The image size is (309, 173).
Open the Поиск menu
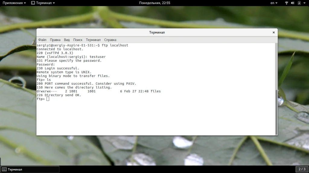(x=78, y=40)
